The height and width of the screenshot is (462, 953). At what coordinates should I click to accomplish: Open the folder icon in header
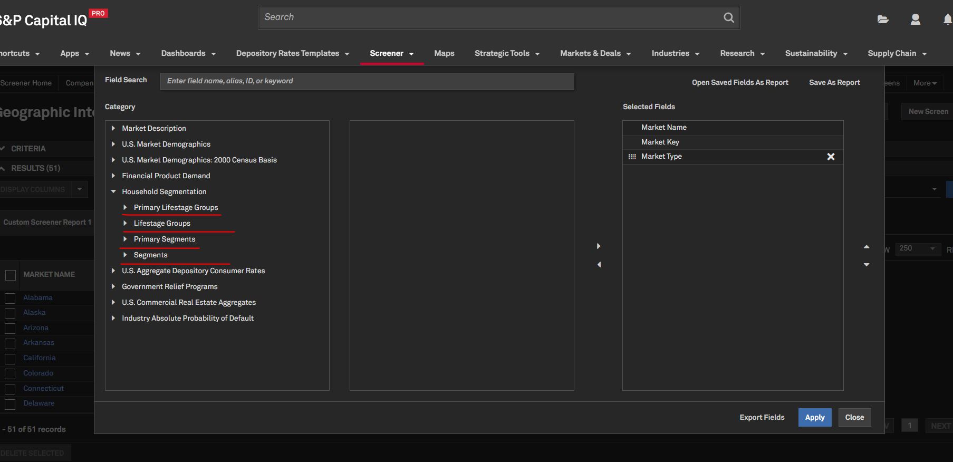882,20
